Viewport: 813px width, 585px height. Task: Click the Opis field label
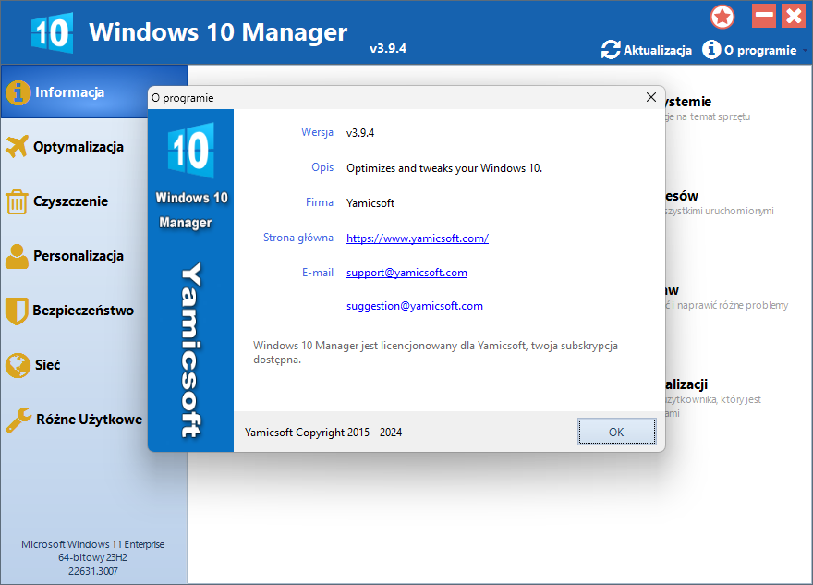click(322, 167)
